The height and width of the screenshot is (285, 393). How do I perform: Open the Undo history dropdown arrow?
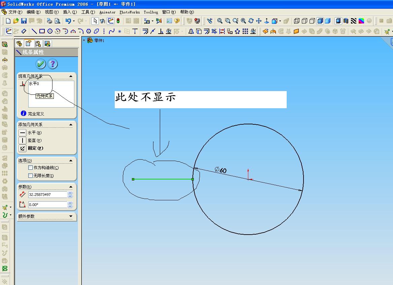pos(74,21)
